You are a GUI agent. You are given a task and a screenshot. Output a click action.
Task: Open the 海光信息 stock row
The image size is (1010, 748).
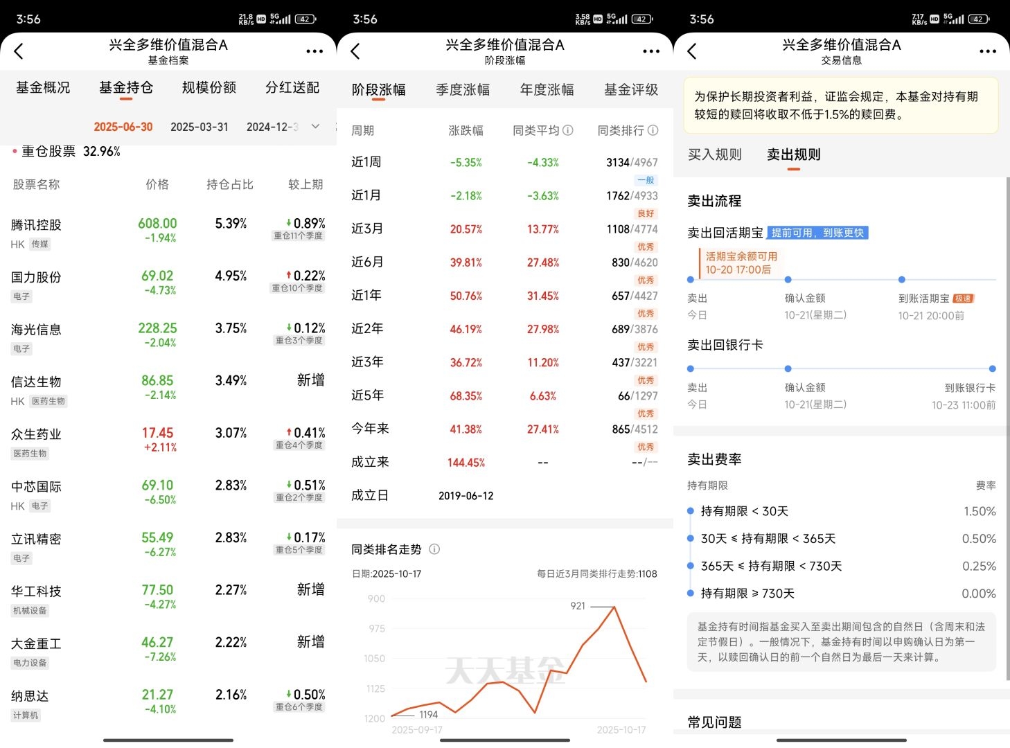coord(168,338)
